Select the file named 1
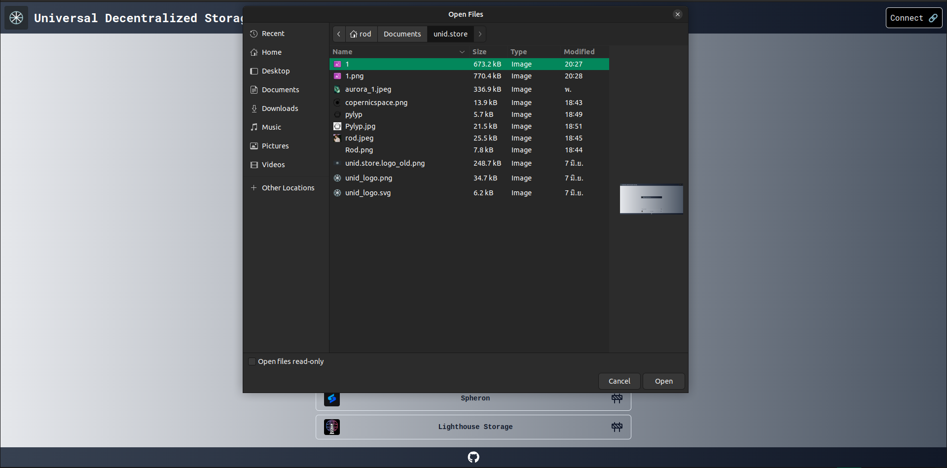This screenshot has width=947, height=468. [x=469, y=64]
